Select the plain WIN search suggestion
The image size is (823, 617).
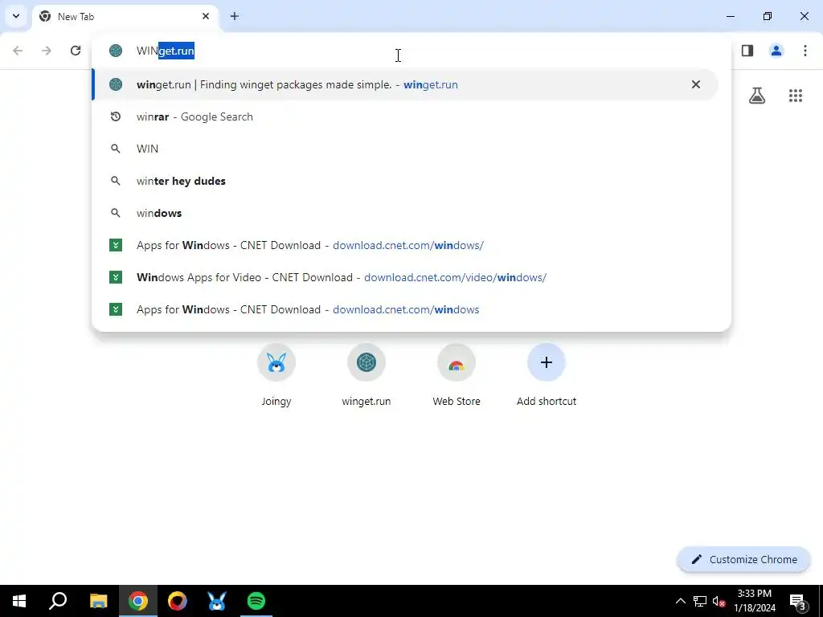[405, 149]
